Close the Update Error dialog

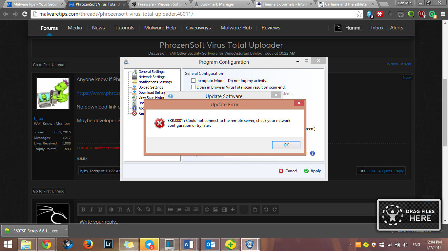pos(298,103)
